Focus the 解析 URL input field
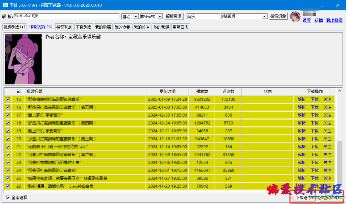 [x=67, y=16]
